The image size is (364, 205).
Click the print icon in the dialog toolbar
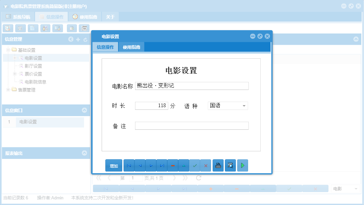pyautogui.click(x=218, y=165)
